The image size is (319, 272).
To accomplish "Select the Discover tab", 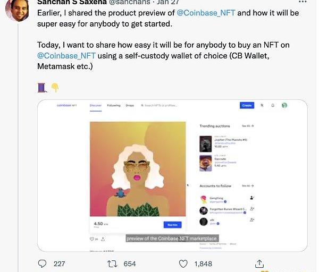I will coord(96,106).
